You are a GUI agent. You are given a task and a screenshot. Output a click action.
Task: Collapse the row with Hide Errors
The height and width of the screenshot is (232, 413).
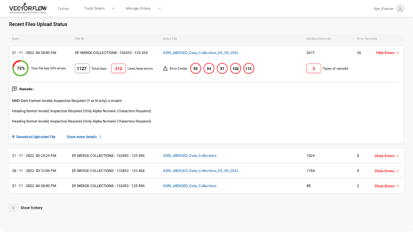(387, 53)
